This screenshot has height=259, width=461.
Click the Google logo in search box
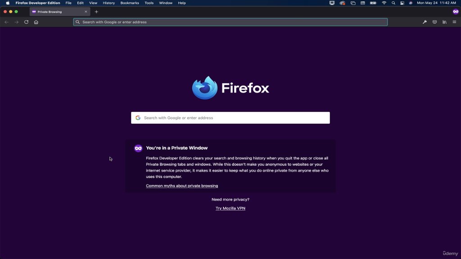138,118
